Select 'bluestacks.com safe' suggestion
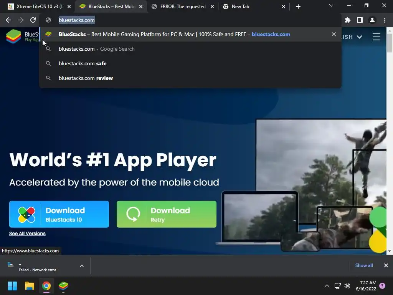Screen dimensions: 393x295 (x=190, y=63)
